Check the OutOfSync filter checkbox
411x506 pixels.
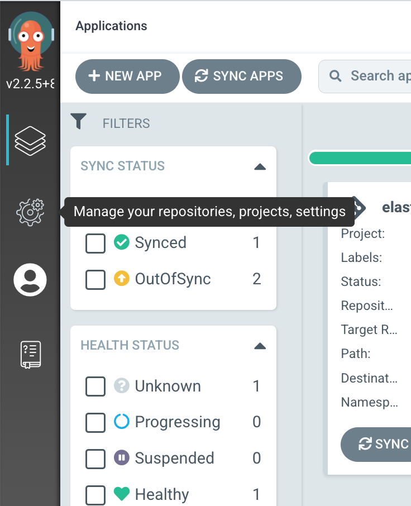point(95,279)
